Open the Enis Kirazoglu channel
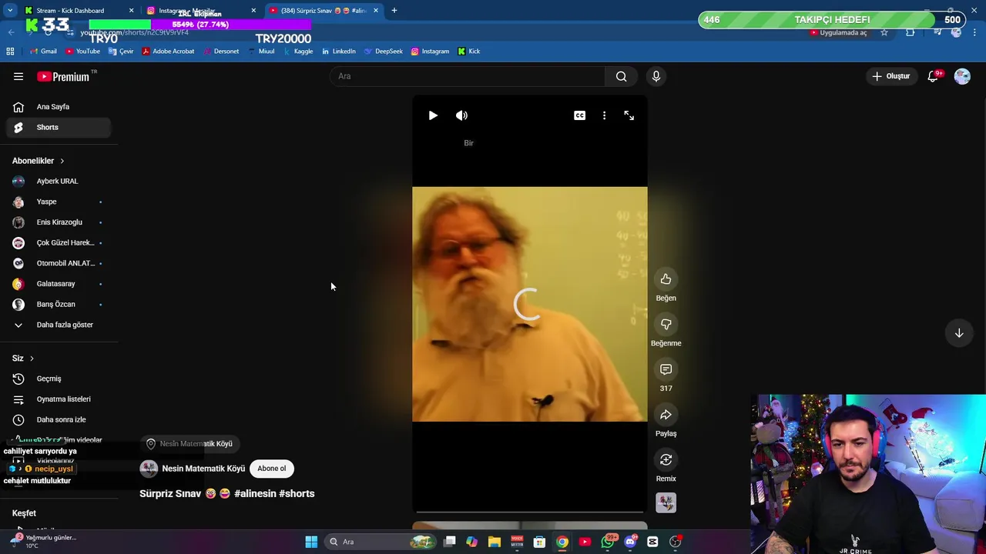Screen dimensions: 986x554 coord(59,222)
